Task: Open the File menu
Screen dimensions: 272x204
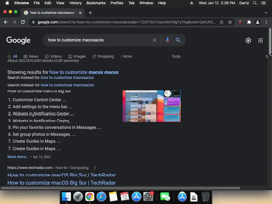Action: click(x=37, y=3)
